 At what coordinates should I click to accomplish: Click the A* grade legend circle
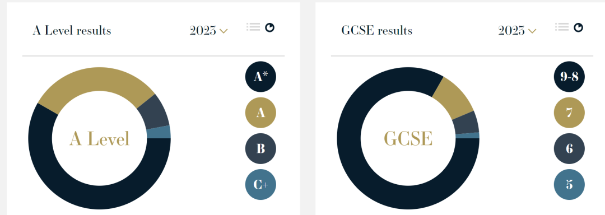click(x=260, y=77)
